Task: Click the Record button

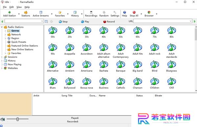Action: (109, 21)
